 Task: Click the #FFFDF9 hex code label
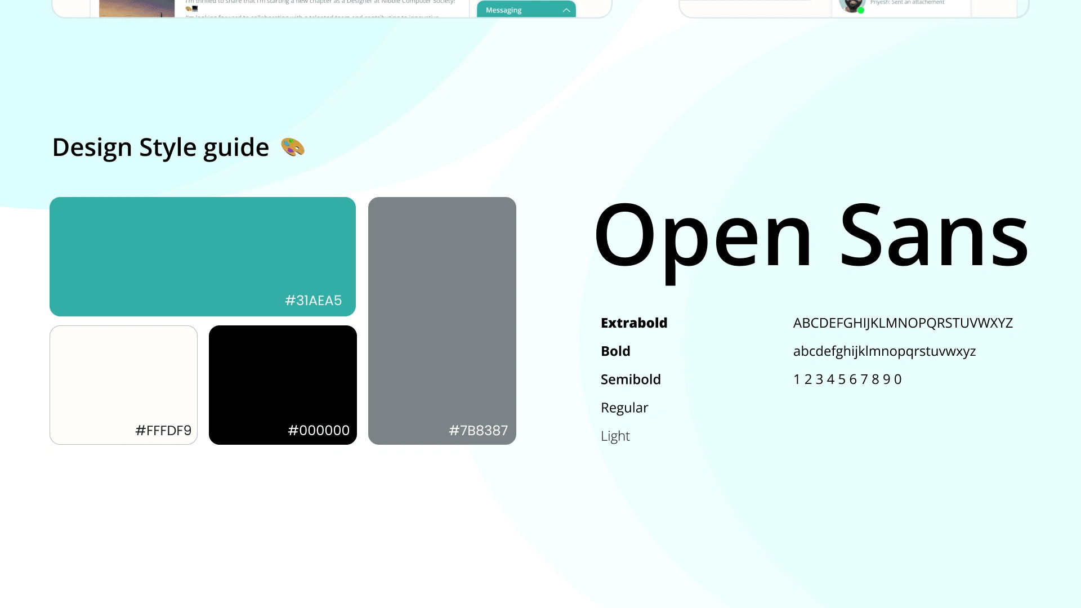click(x=163, y=431)
